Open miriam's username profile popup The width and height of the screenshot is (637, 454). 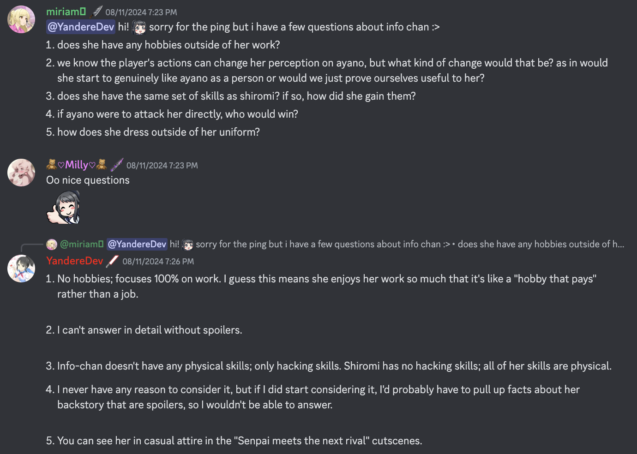tap(66, 12)
